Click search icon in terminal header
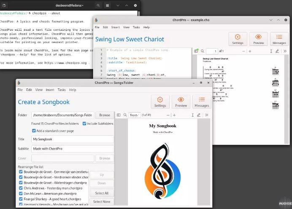Screen dimensions: 292x209 [x=98, y=5]
